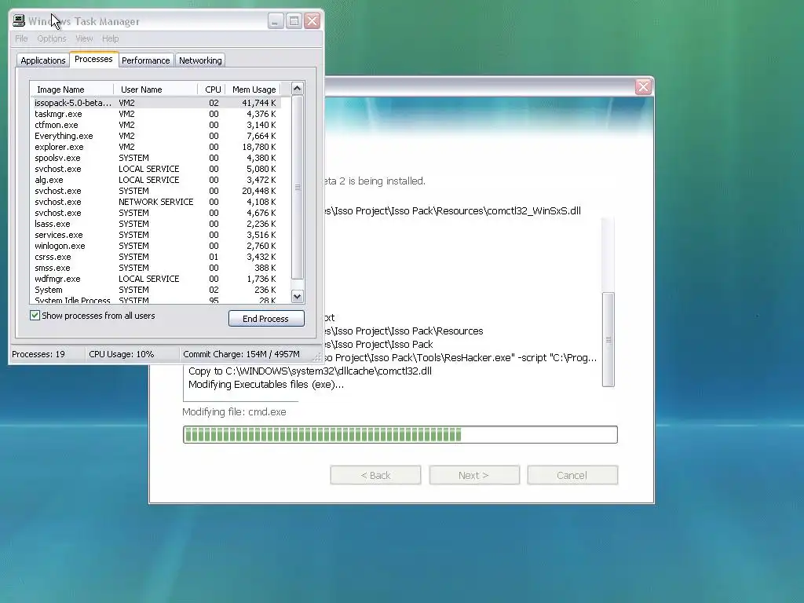
Task: Sort processes by Mem Usage column
Action: pos(254,90)
